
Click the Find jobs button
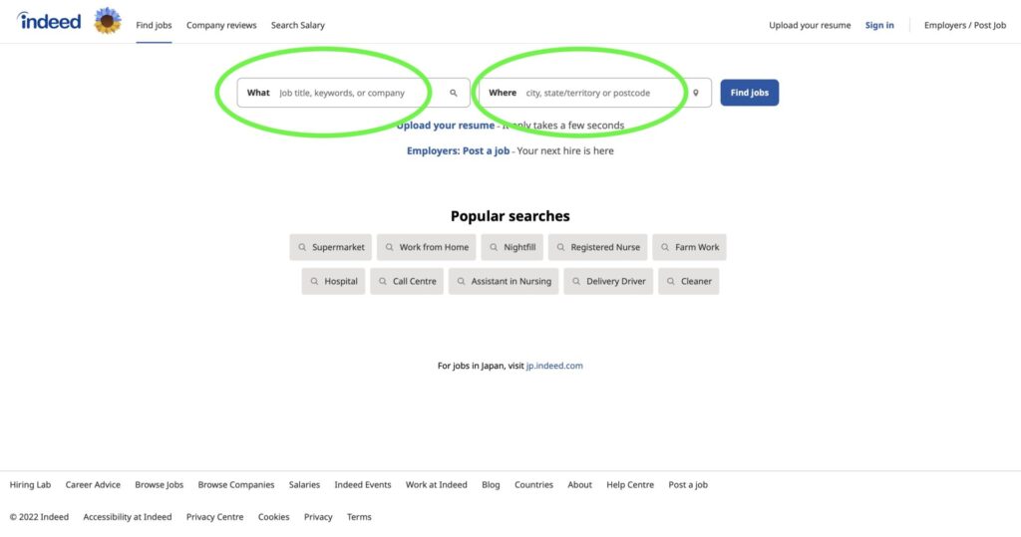750,93
